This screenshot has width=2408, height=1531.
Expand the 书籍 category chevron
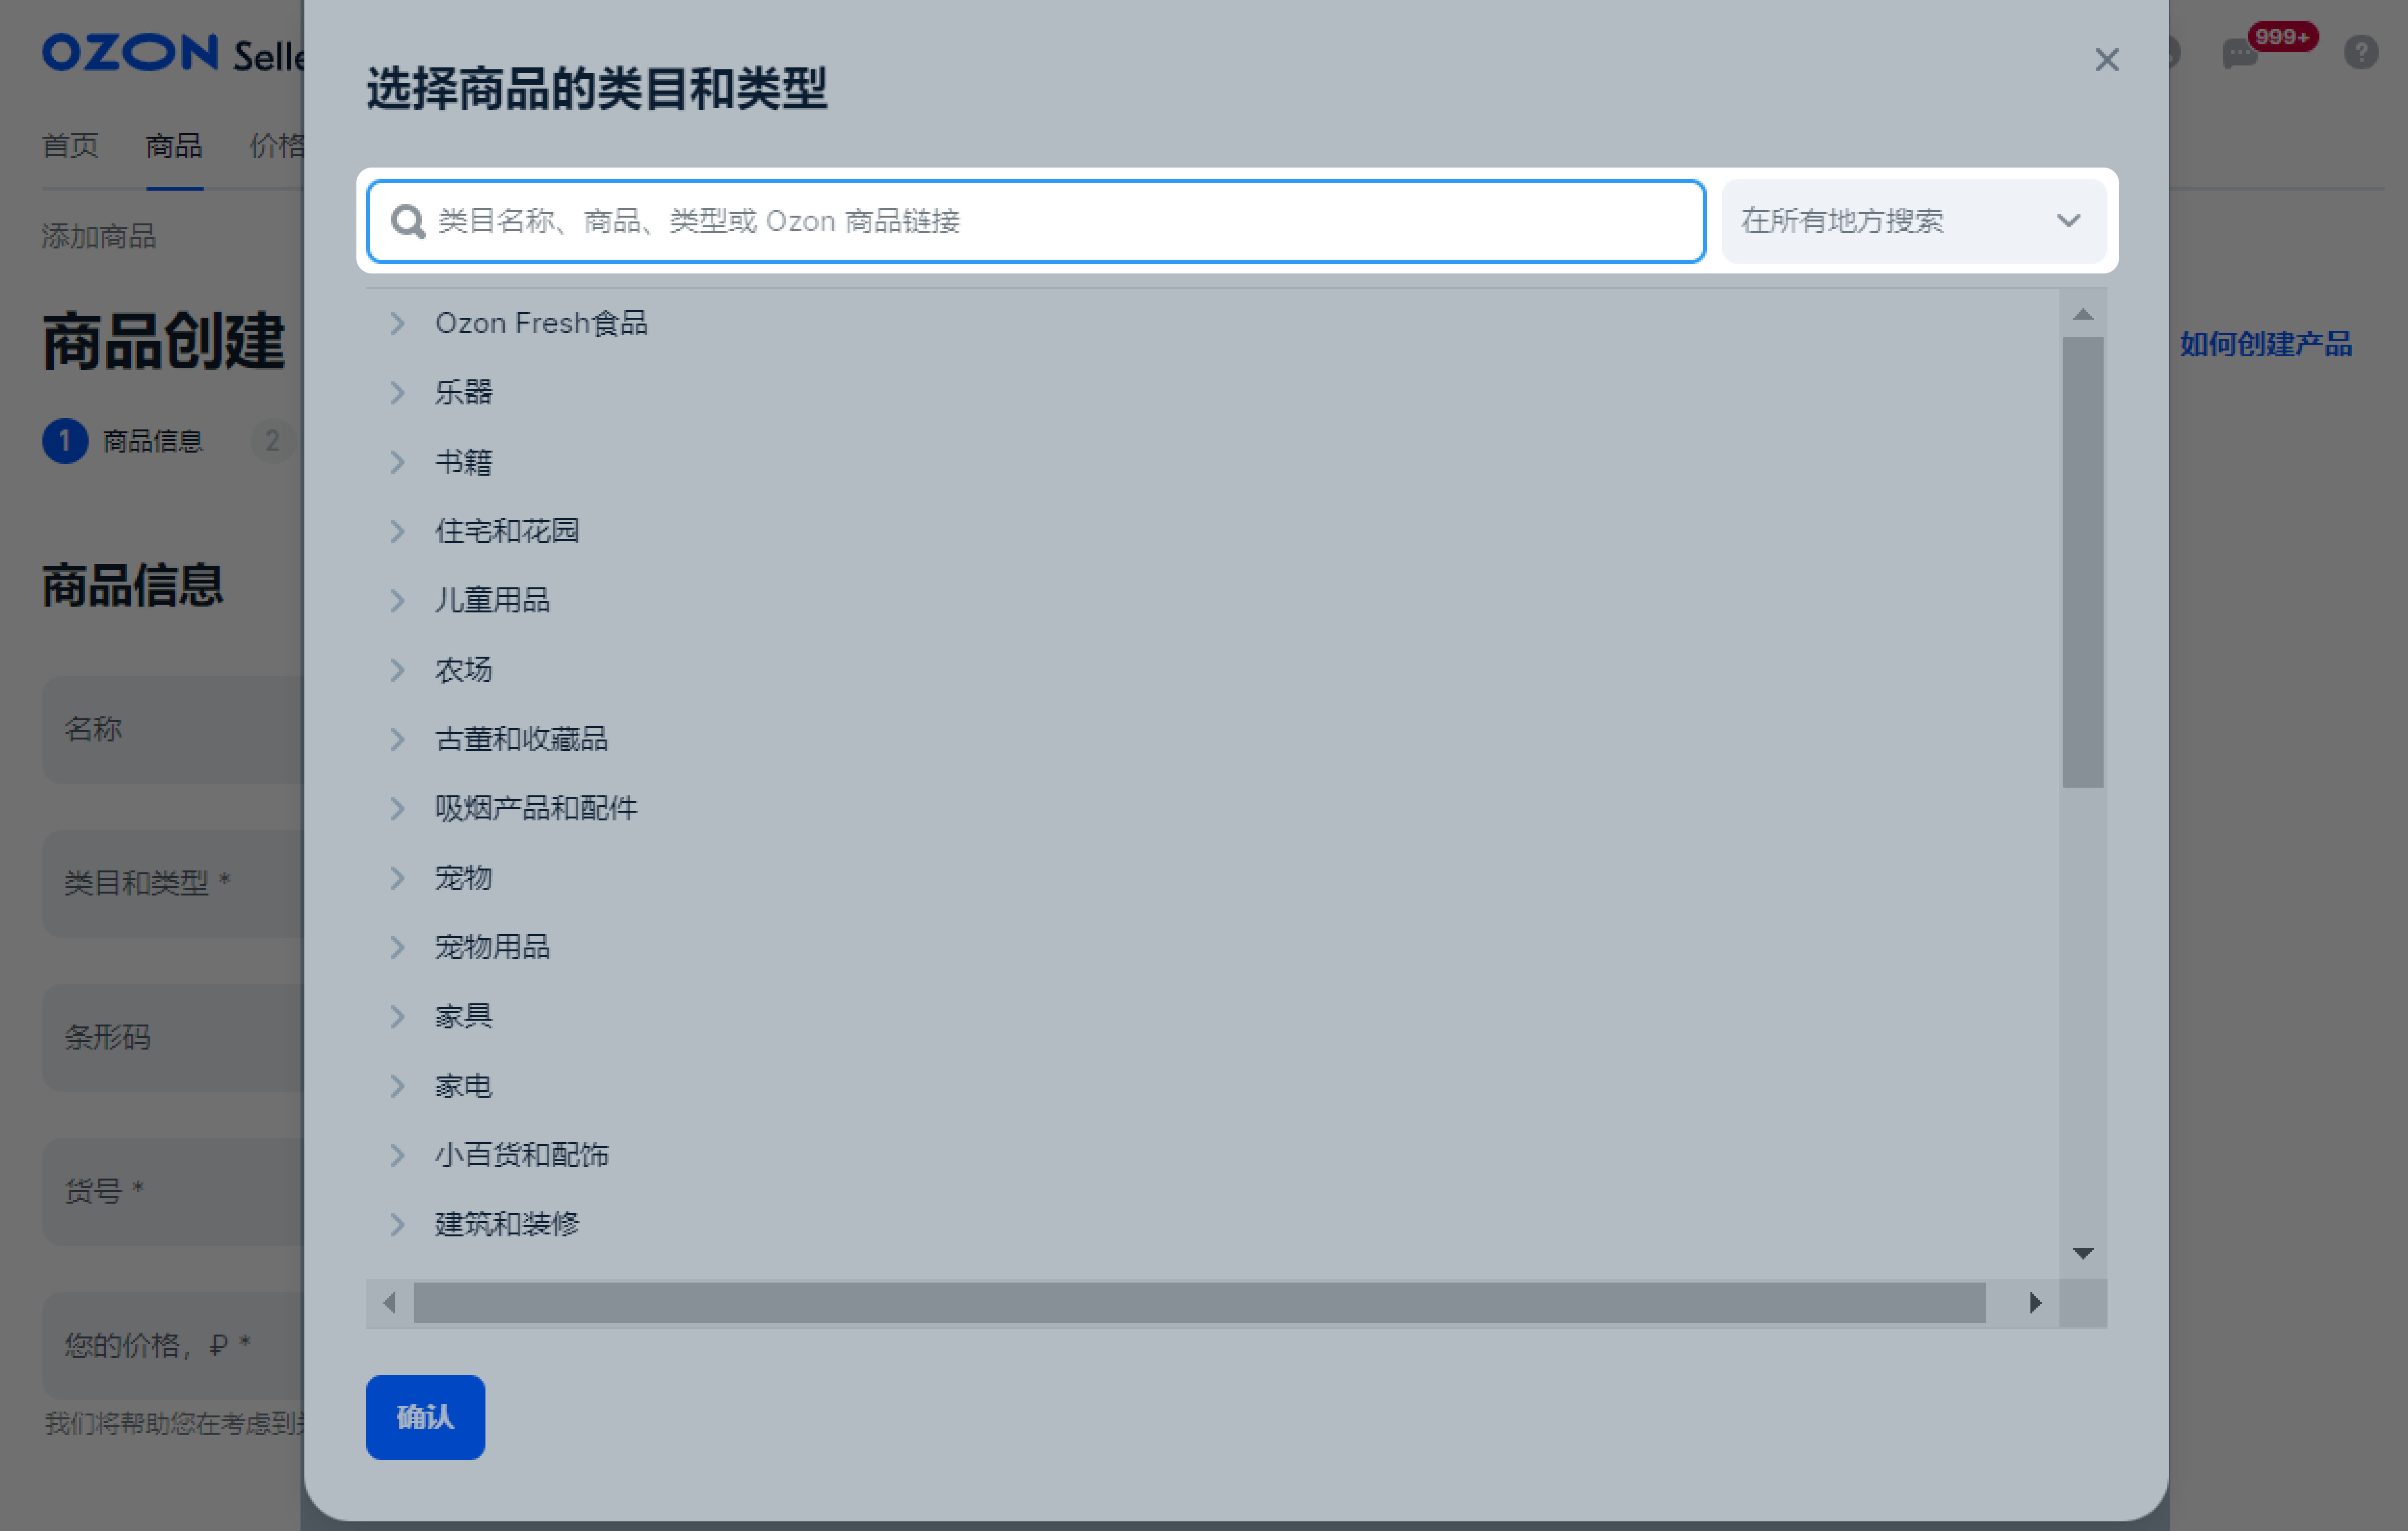397,462
